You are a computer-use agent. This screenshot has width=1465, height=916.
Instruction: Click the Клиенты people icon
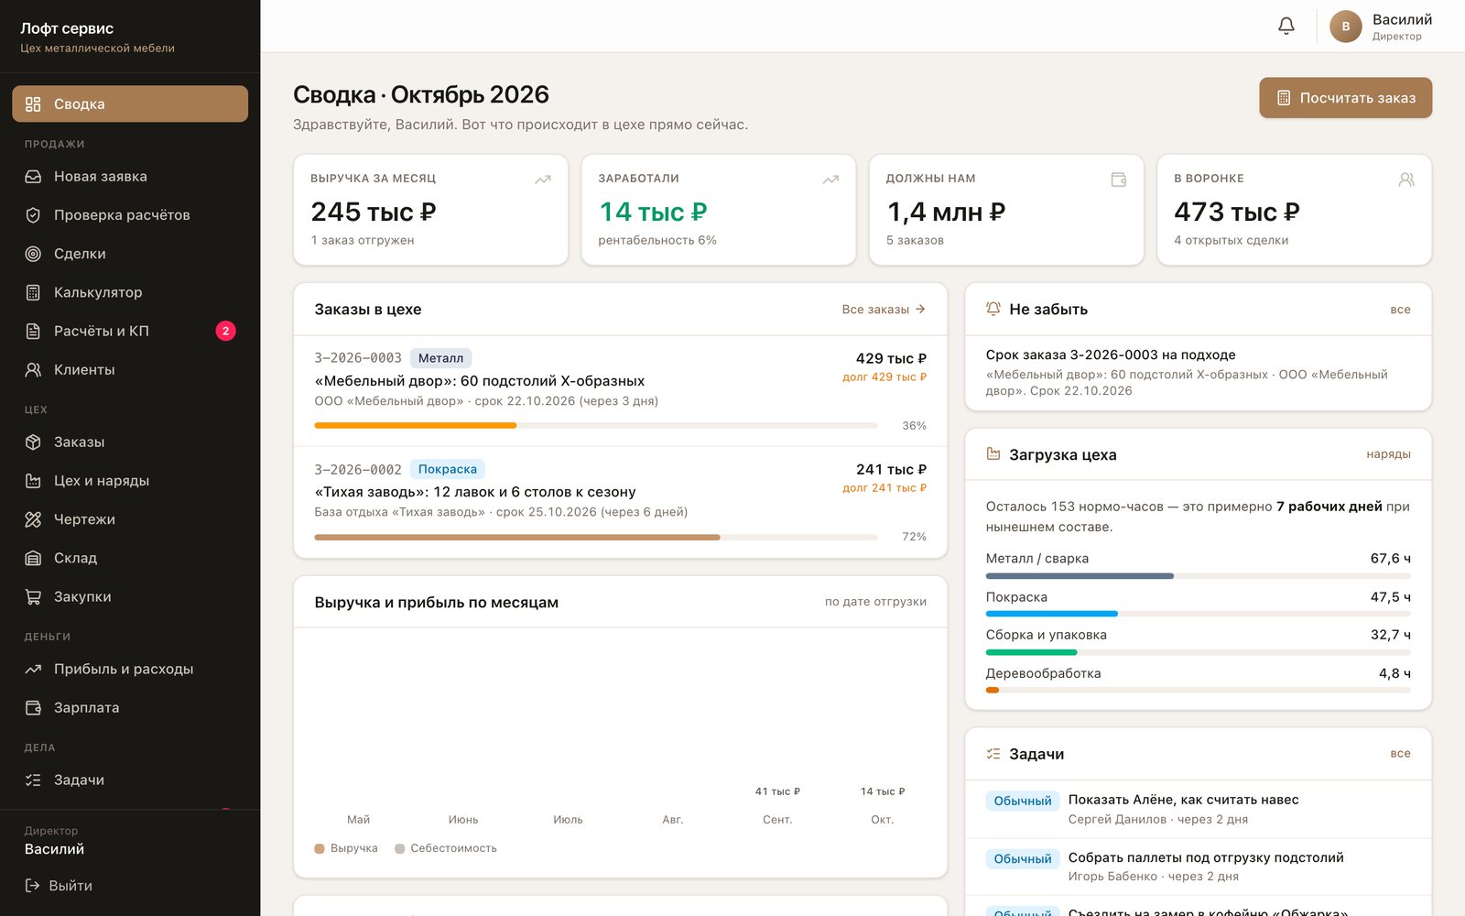point(33,370)
